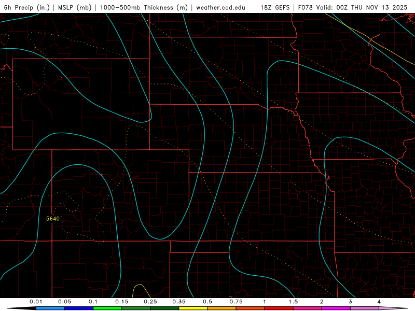Click the '0.01' legend value
This screenshot has width=415, height=311.
[x=36, y=302]
